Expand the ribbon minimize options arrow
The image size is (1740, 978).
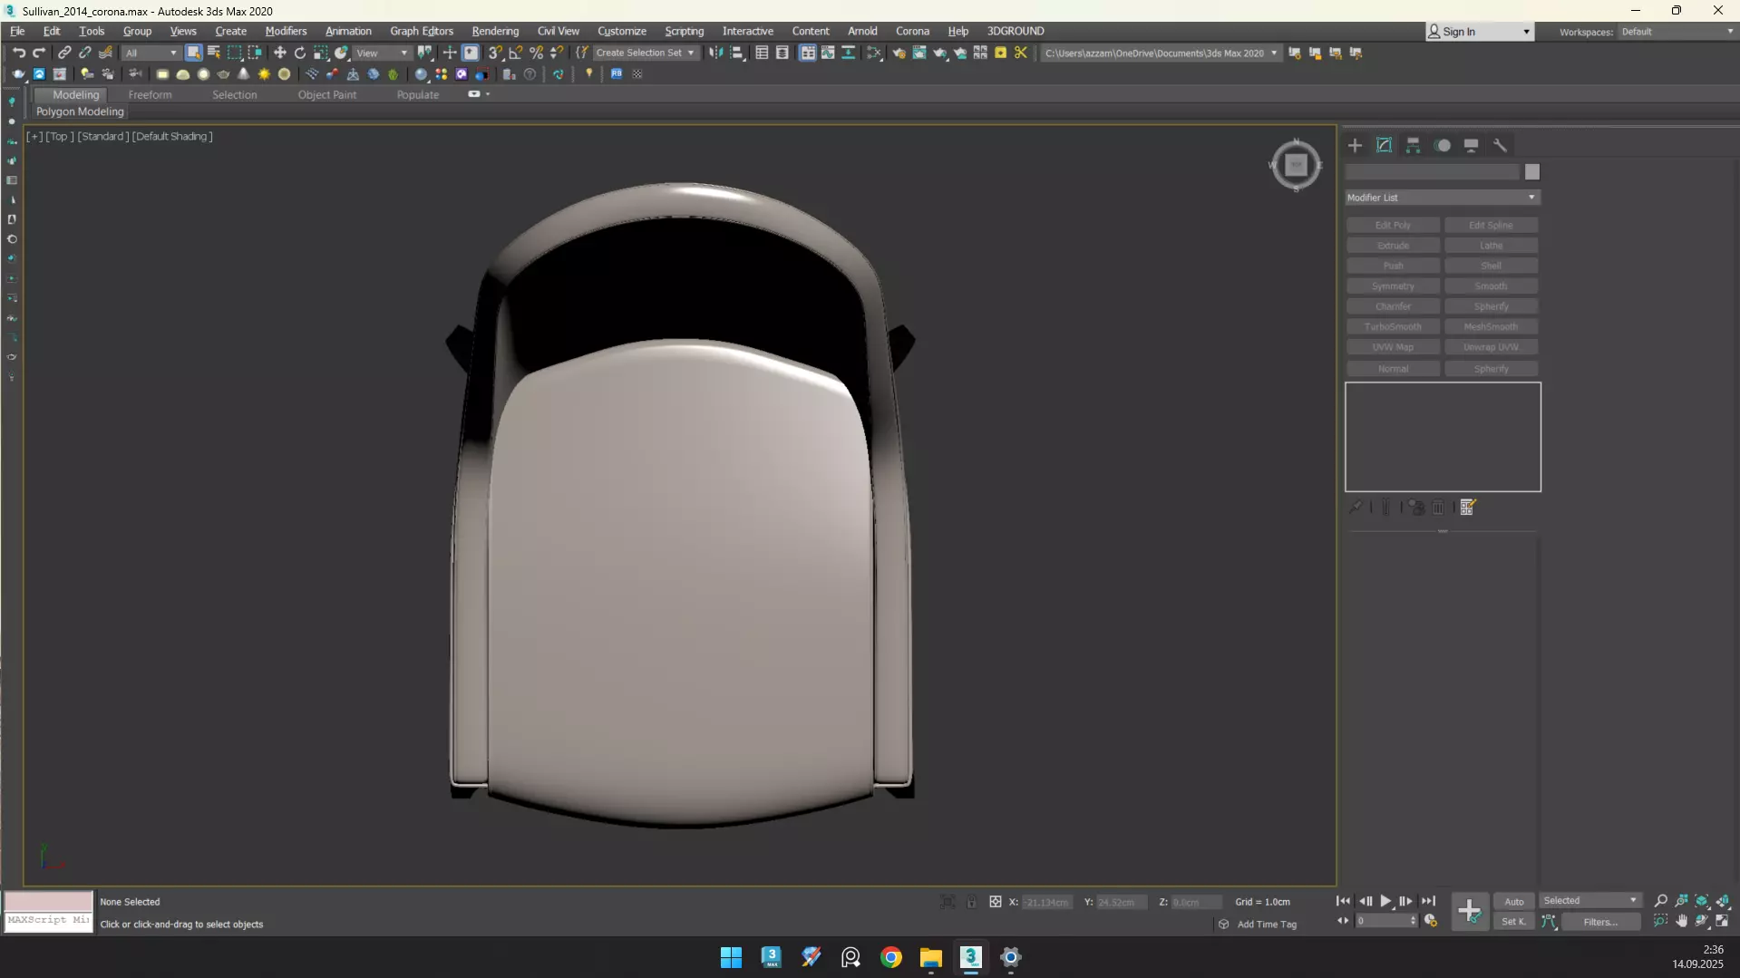[x=488, y=94]
